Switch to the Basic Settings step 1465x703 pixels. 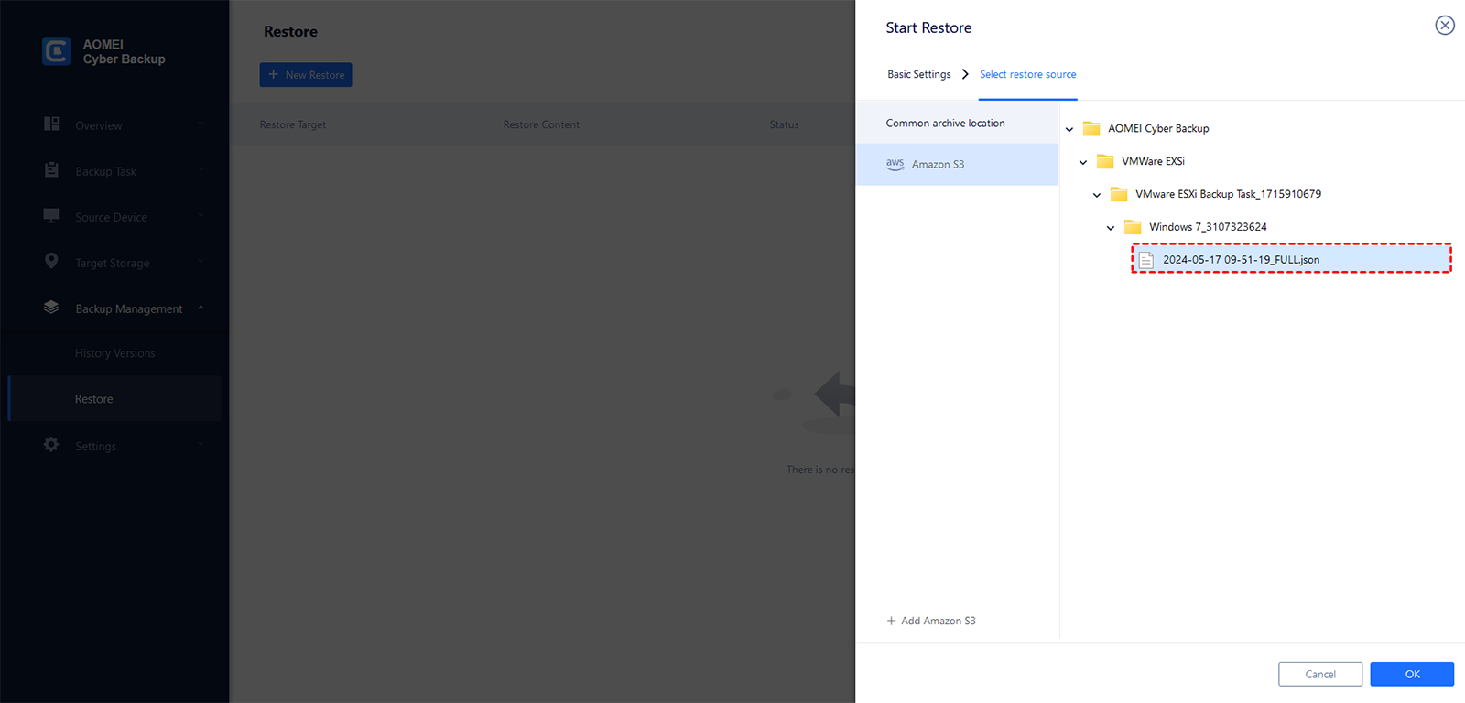coord(918,74)
